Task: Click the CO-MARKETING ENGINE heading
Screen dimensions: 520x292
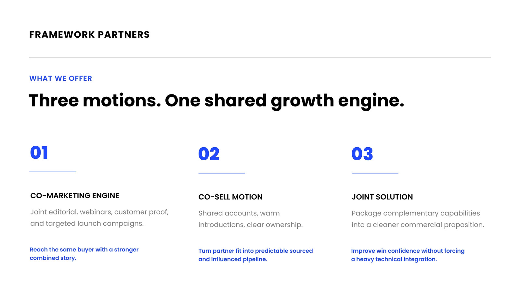Action: click(x=75, y=196)
